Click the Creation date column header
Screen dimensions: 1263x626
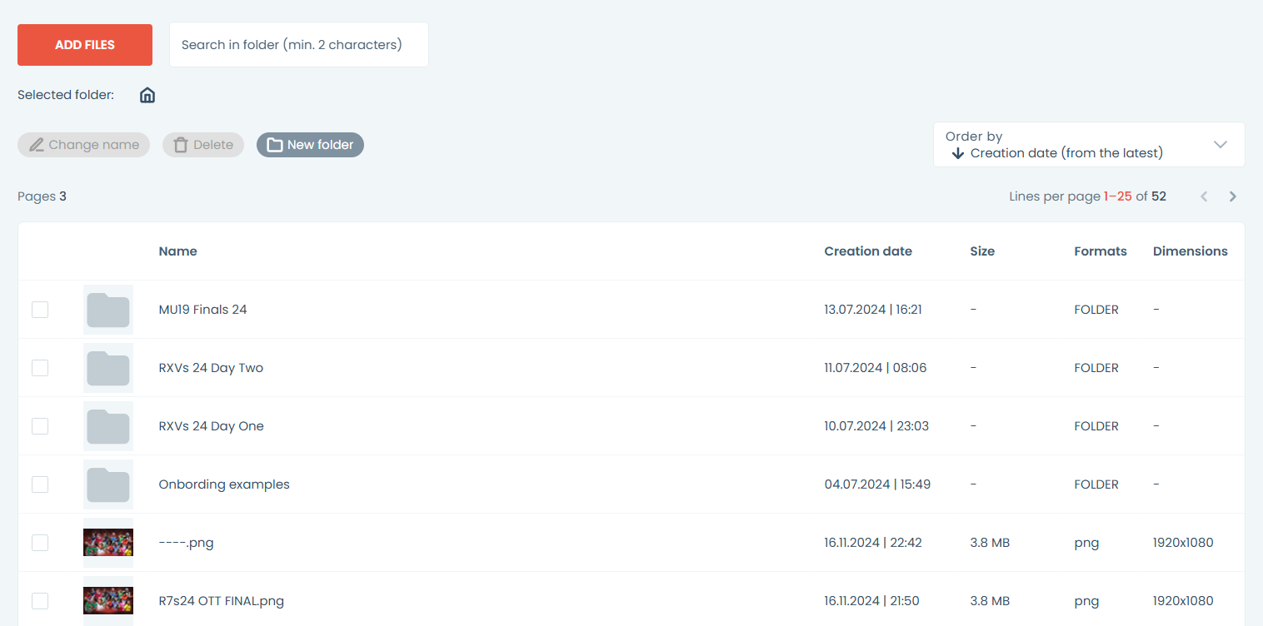[868, 251]
